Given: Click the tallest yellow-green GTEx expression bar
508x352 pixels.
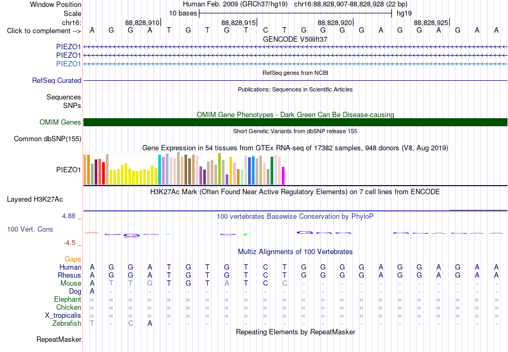Looking at the screenshot, I should [x=219, y=169].
